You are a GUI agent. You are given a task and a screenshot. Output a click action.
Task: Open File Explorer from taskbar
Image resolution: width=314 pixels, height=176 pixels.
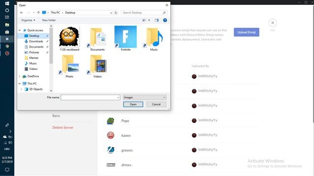(7, 25)
